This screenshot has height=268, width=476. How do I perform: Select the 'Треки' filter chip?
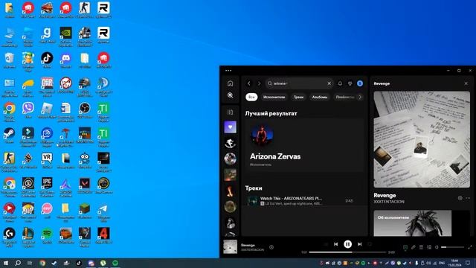[298, 97]
